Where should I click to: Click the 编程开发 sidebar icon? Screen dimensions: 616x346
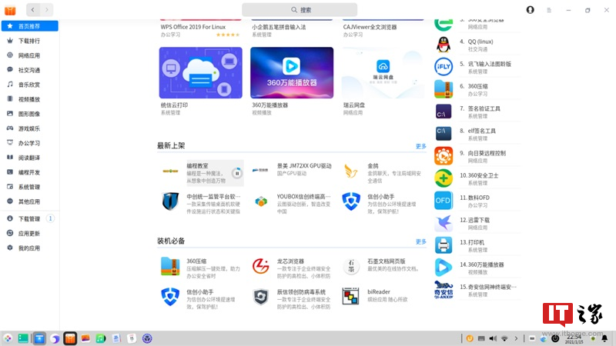[10, 172]
